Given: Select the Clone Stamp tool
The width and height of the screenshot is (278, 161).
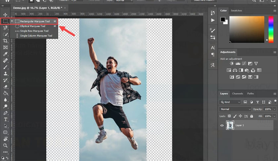Looking at the screenshot, I should 5,74.
